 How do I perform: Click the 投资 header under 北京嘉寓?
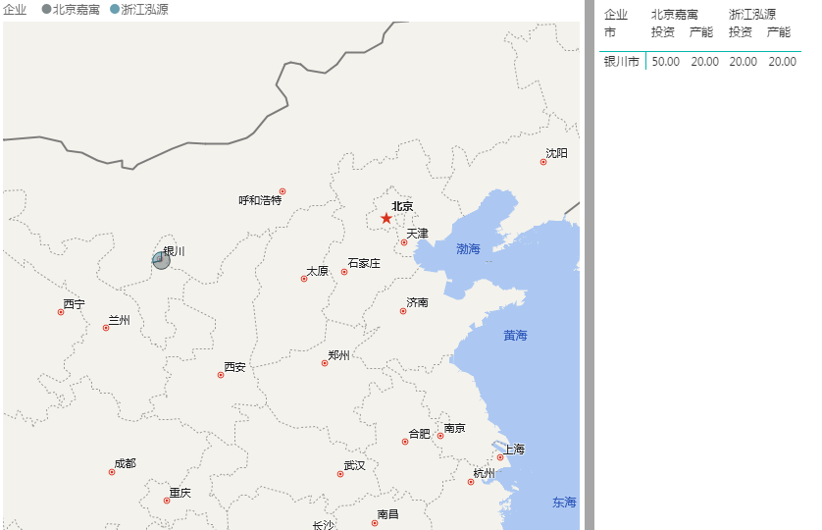click(x=663, y=32)
